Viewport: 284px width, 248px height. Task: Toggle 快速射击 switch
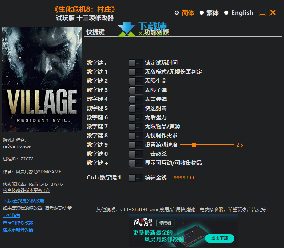[136, 109]
